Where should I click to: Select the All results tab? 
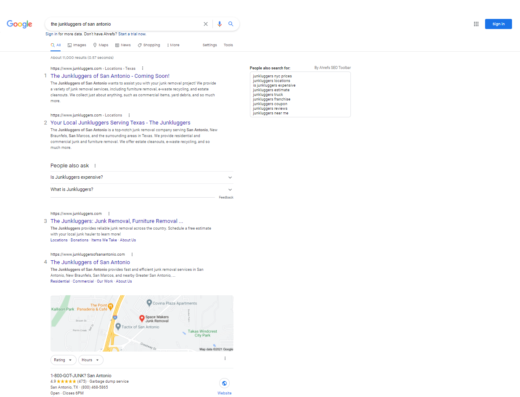click(x=56, y=45)
